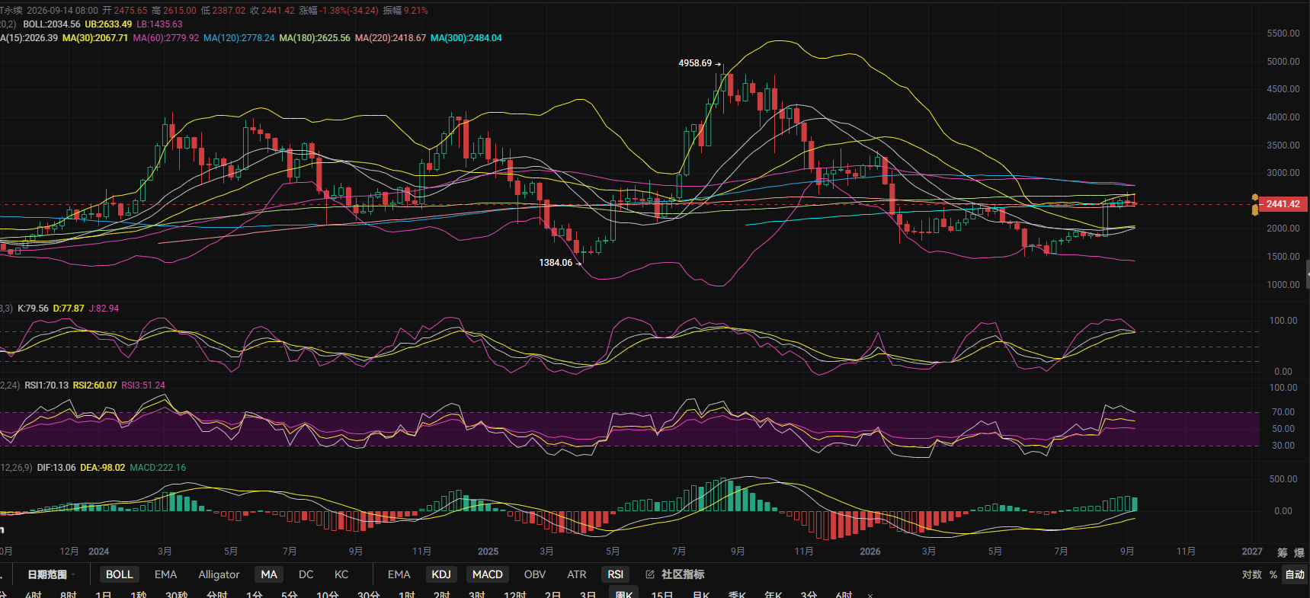Viewport: 1310px width, 598px height.
Task: Click the 2027 year label on time axis
Action: click(1252, 552)
